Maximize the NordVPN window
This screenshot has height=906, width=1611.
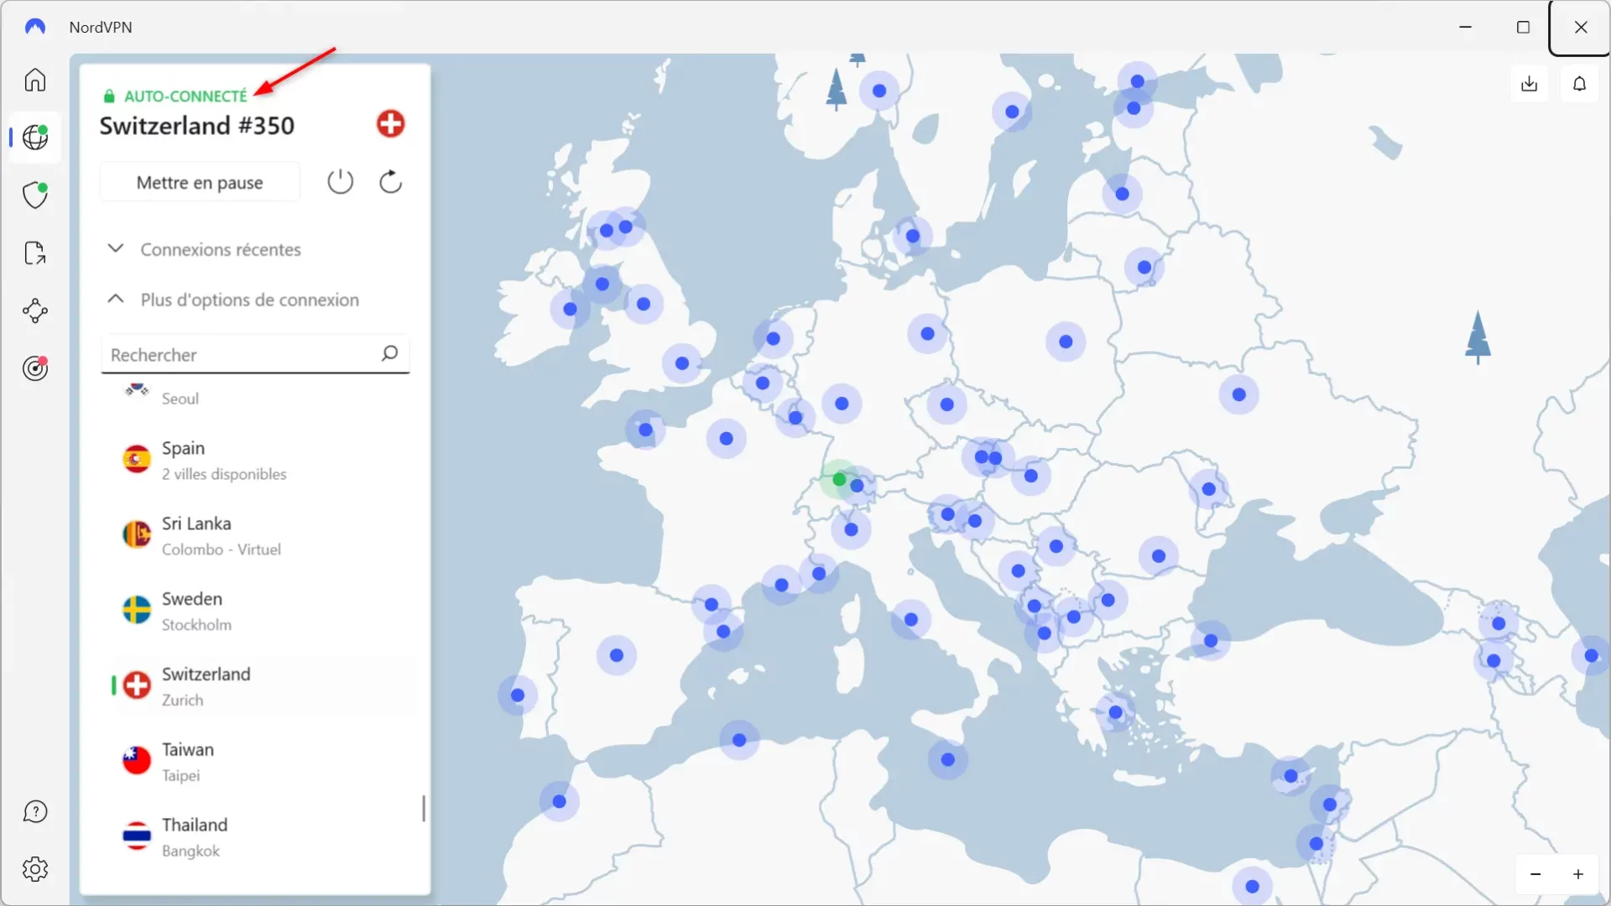pos(1523,27)
